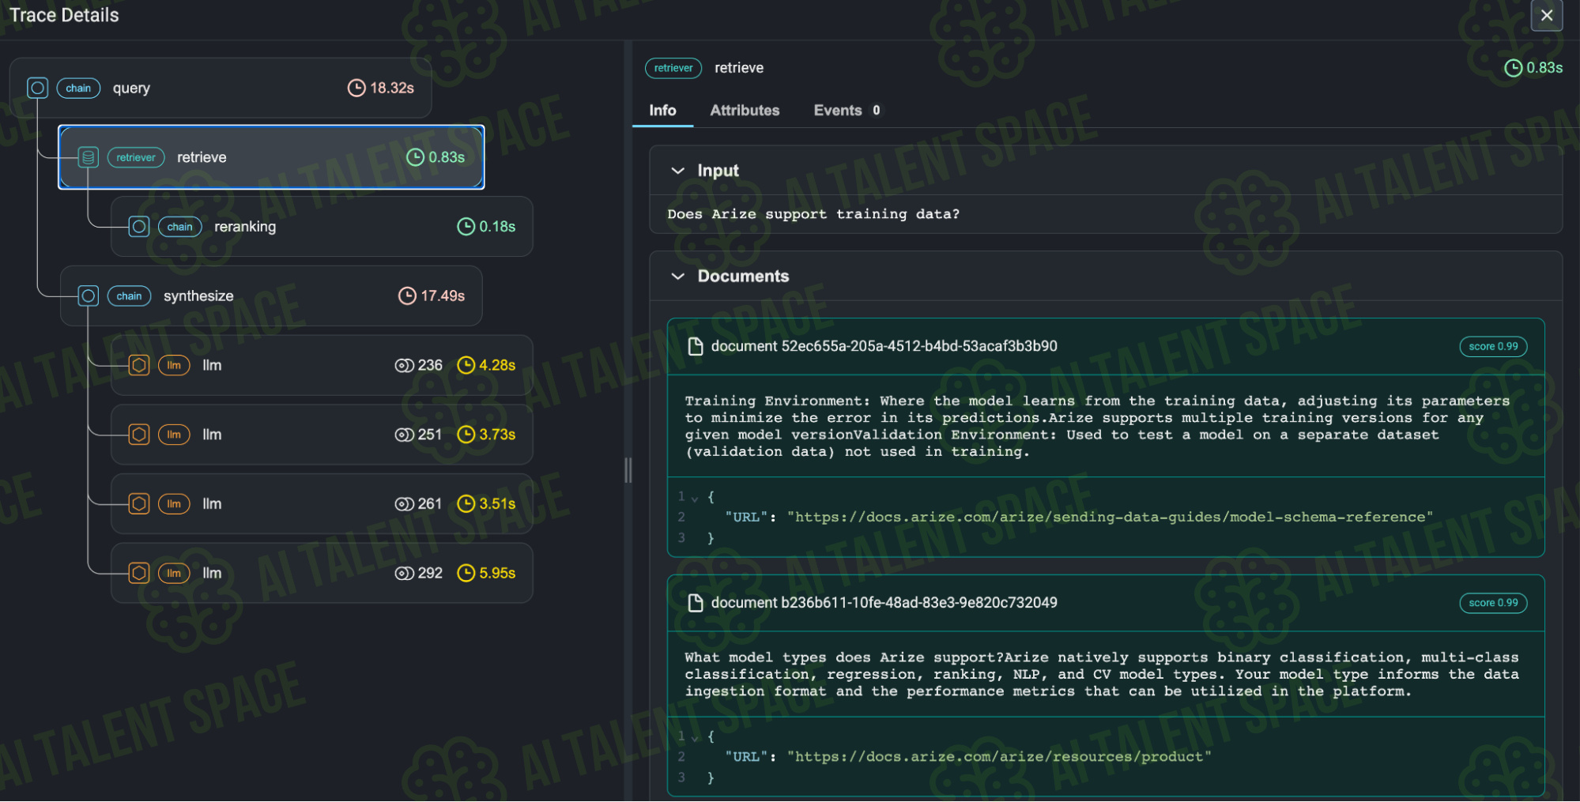Click the hexagon icon of the 4.28s llm span
Image resolution: width=1580 pixels, height=802 pixels.
click(139, 365)
